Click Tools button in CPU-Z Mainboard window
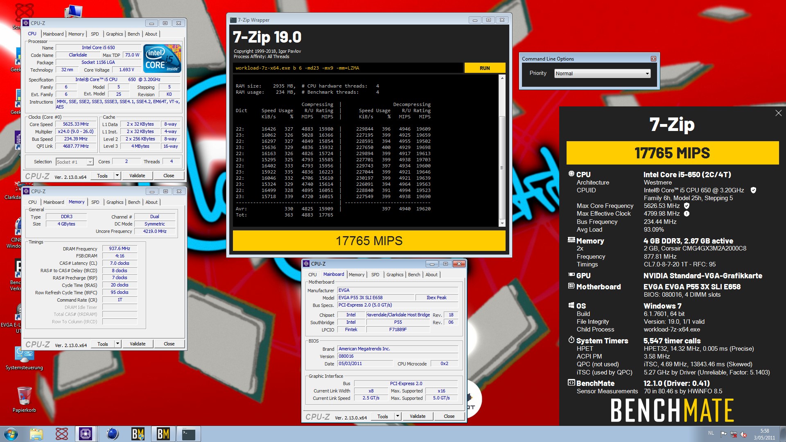The width and height of the screenshot is (786, 442). [383, 416]
